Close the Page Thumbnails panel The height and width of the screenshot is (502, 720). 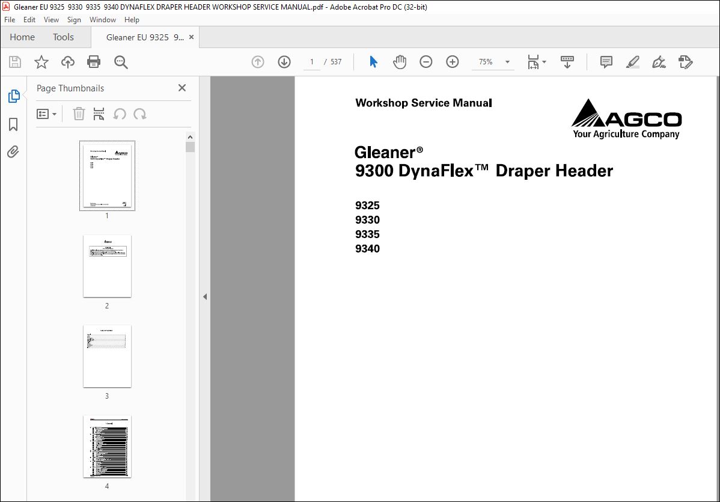tap(182, 88)
